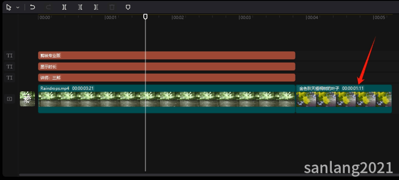Click the split clip tool
The image size is (399, 180).
point(64,7)
